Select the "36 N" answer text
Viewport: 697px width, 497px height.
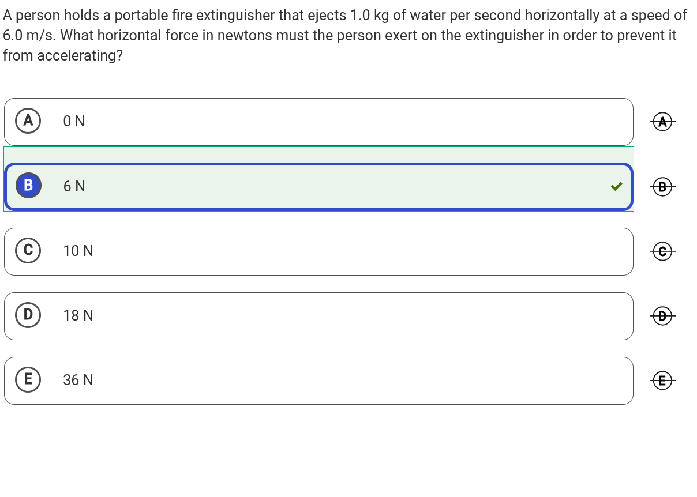[78, 380]
